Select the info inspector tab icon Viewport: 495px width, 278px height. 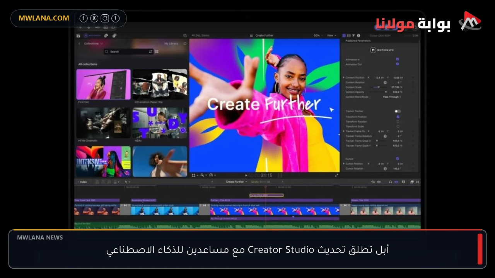358,36
